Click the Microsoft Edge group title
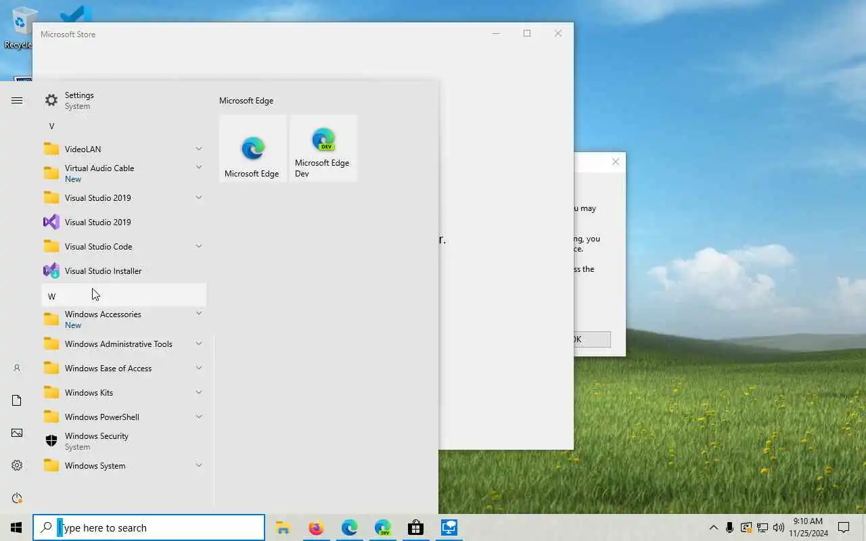 pos(246,100)
